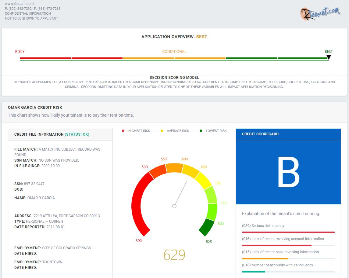349x278 pixels.
Task: Click the orange 550-600 gauge segment
Action: click(x=174, y=168)
